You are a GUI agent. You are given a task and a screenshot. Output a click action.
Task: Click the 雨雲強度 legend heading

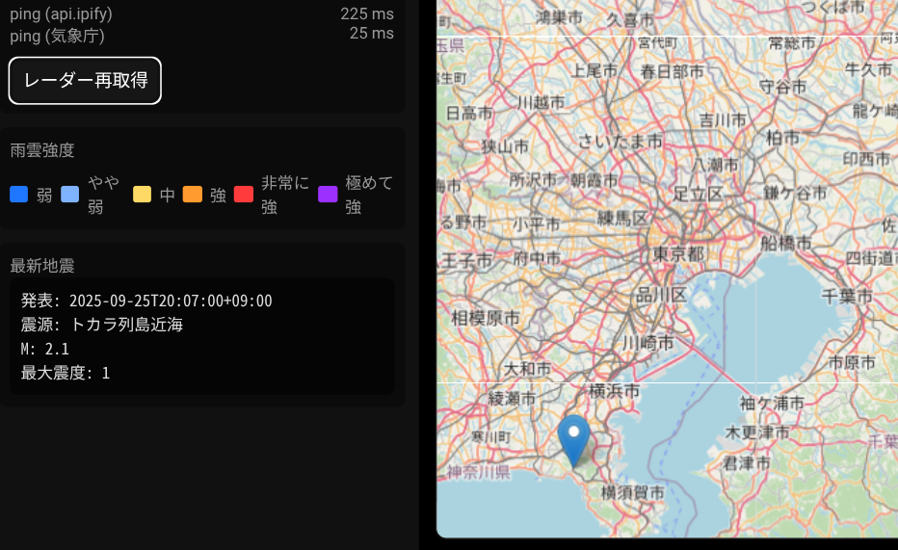(x=42, y=149)
